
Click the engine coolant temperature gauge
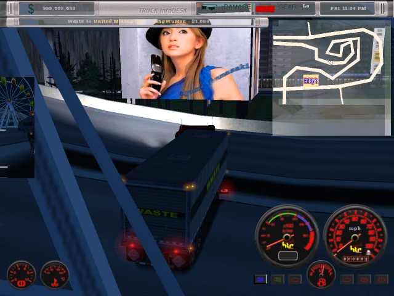(55, 275)
